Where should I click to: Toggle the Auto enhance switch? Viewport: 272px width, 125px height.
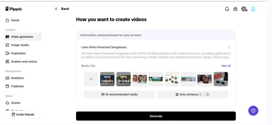206,94
